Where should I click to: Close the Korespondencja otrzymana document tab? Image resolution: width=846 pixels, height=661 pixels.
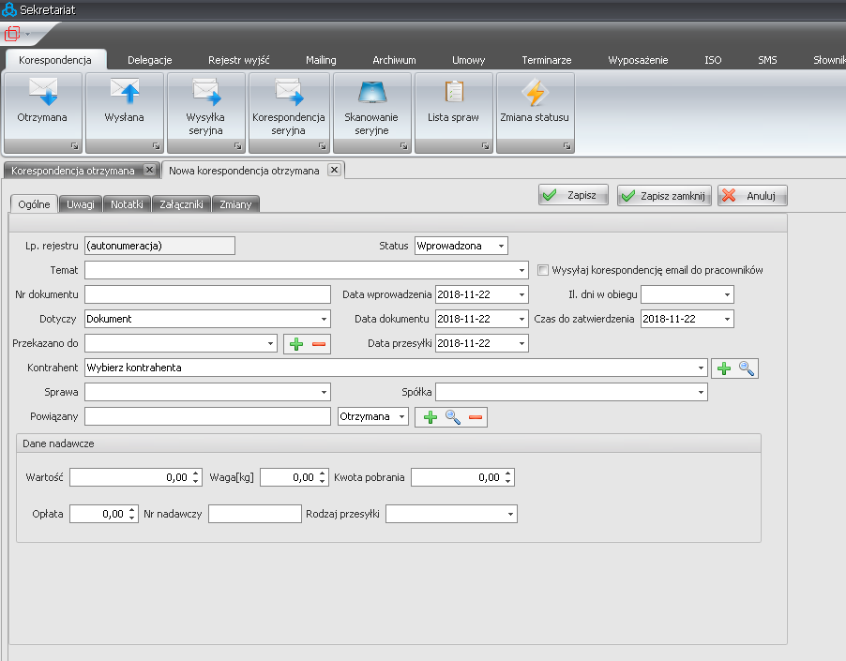pyautogui.click(x=149, y=170)
